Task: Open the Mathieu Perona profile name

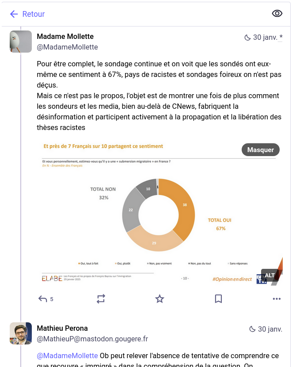Action: [62, 328]
